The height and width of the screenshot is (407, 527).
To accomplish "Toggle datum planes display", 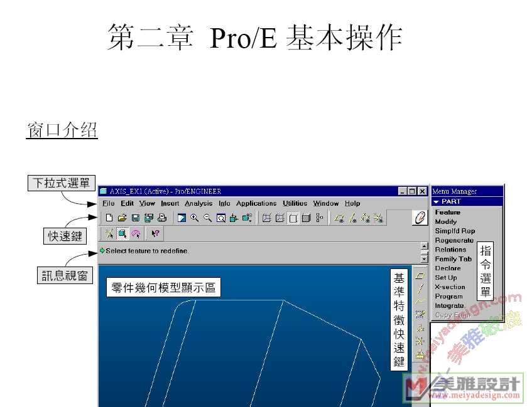I will pyautogui.click(x=339, y=218).
